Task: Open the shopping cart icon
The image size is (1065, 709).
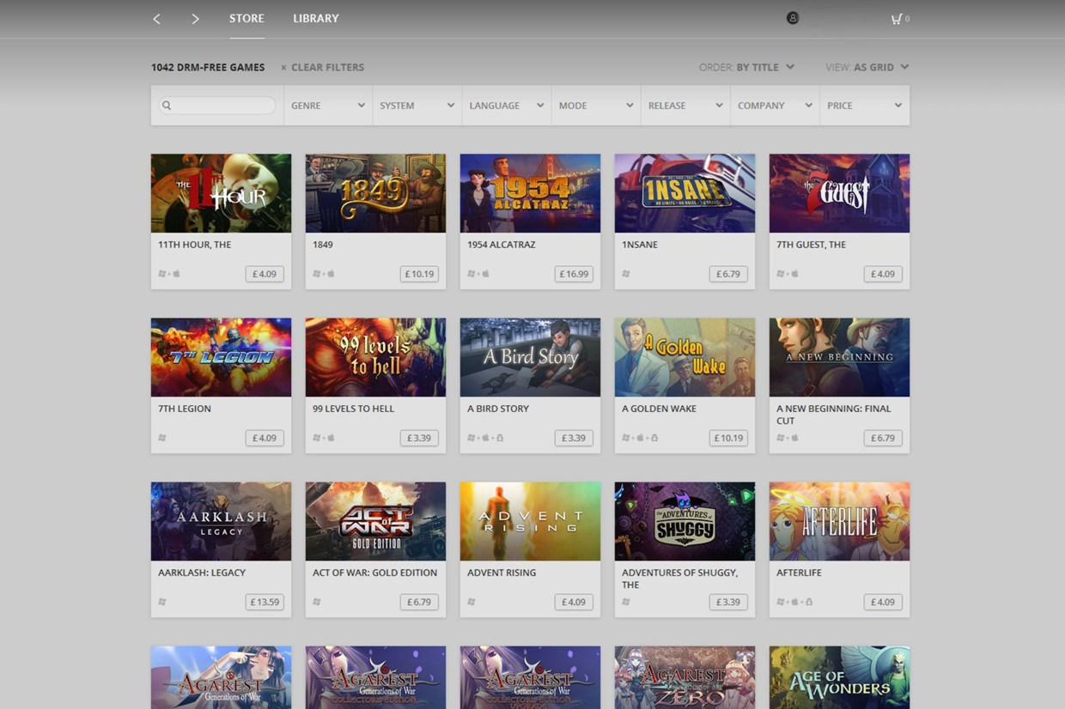Action: pos(896,18)
